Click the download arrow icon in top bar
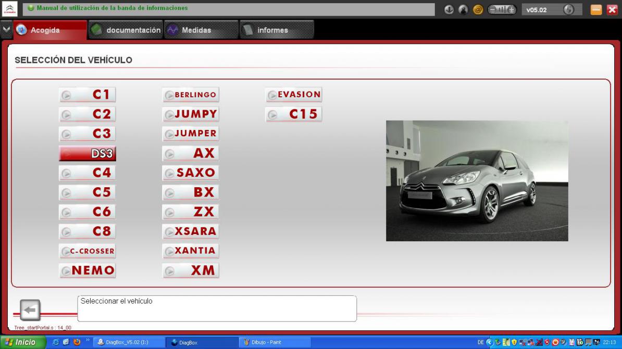 tap(449, 9)
